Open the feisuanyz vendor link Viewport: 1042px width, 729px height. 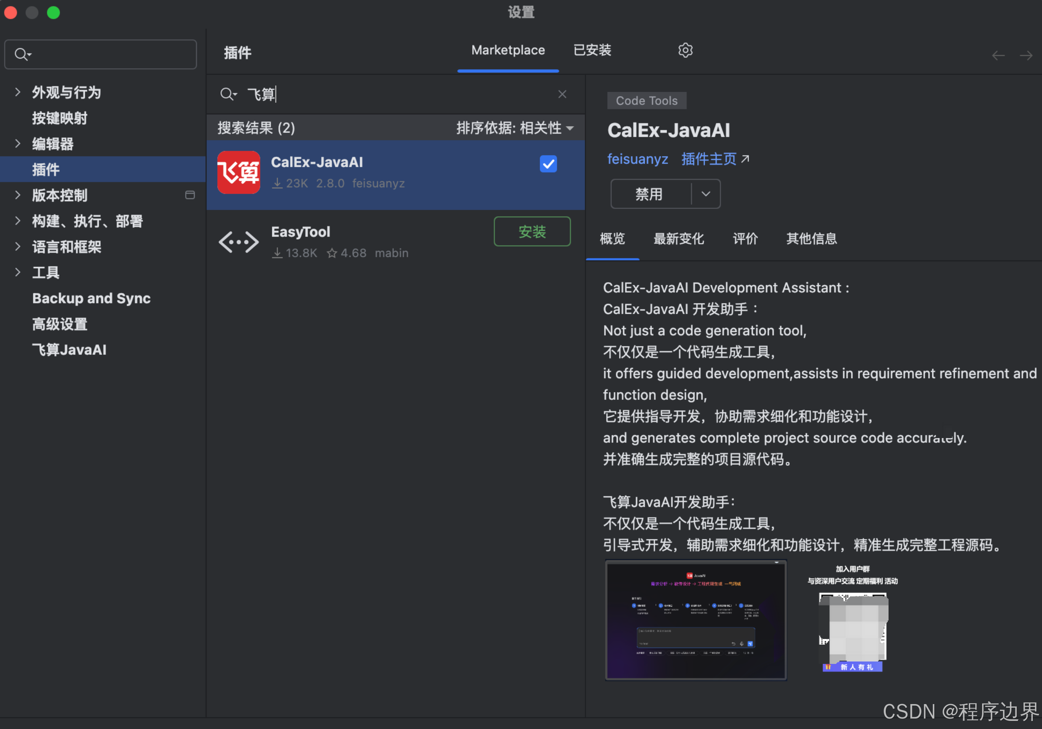(637, 159)
